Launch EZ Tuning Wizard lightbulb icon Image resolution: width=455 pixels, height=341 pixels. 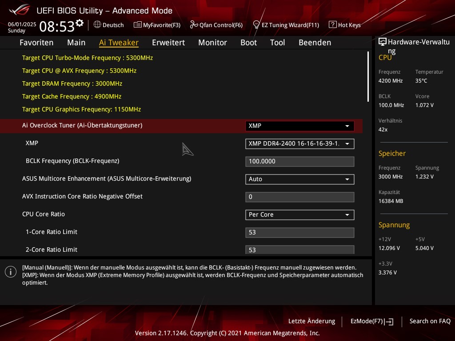(256, 25)
